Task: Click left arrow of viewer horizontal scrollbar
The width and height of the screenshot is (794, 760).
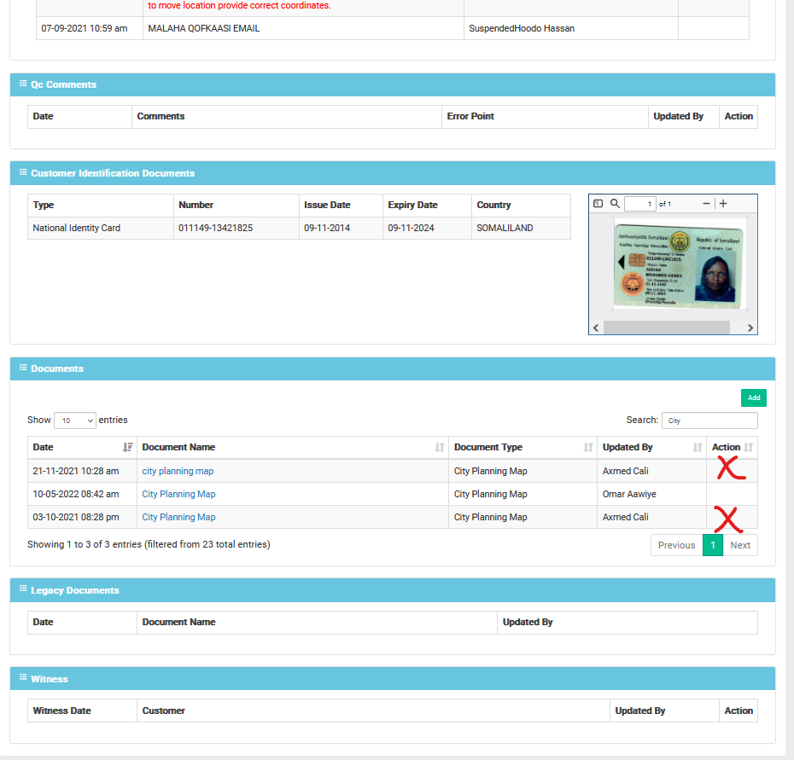Action: click(596, 328)
